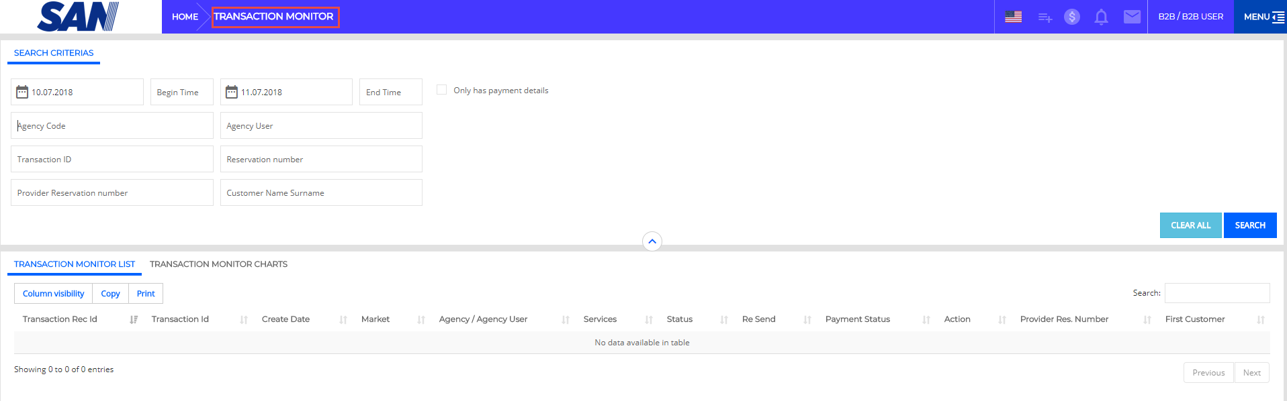Enable Only has payment details checkbox

pos(441,90)
